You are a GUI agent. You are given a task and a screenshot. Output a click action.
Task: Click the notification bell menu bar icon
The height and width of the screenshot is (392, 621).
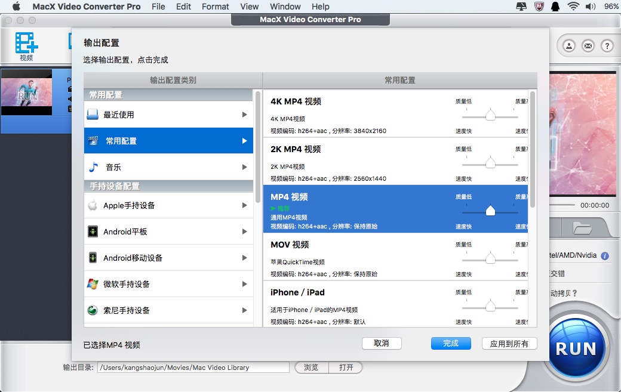pyautogui.click(x=555, y=7)
